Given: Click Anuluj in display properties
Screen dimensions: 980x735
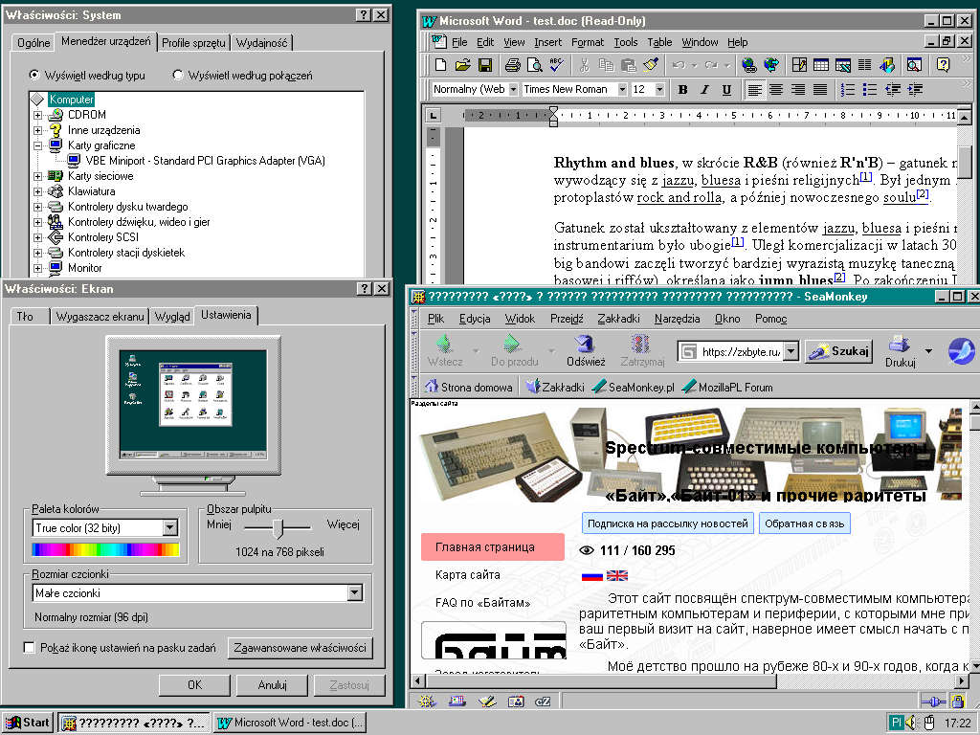Looking at the screenshot, I should coord(272,685).
